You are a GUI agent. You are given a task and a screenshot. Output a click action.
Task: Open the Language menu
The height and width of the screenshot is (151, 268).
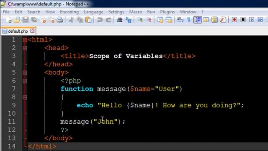(93, 12)
